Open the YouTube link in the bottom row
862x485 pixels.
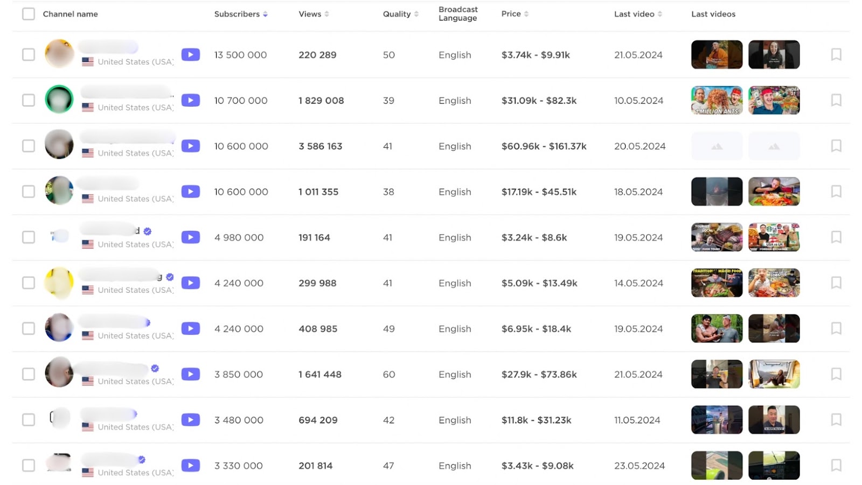[x=191, y=465]
